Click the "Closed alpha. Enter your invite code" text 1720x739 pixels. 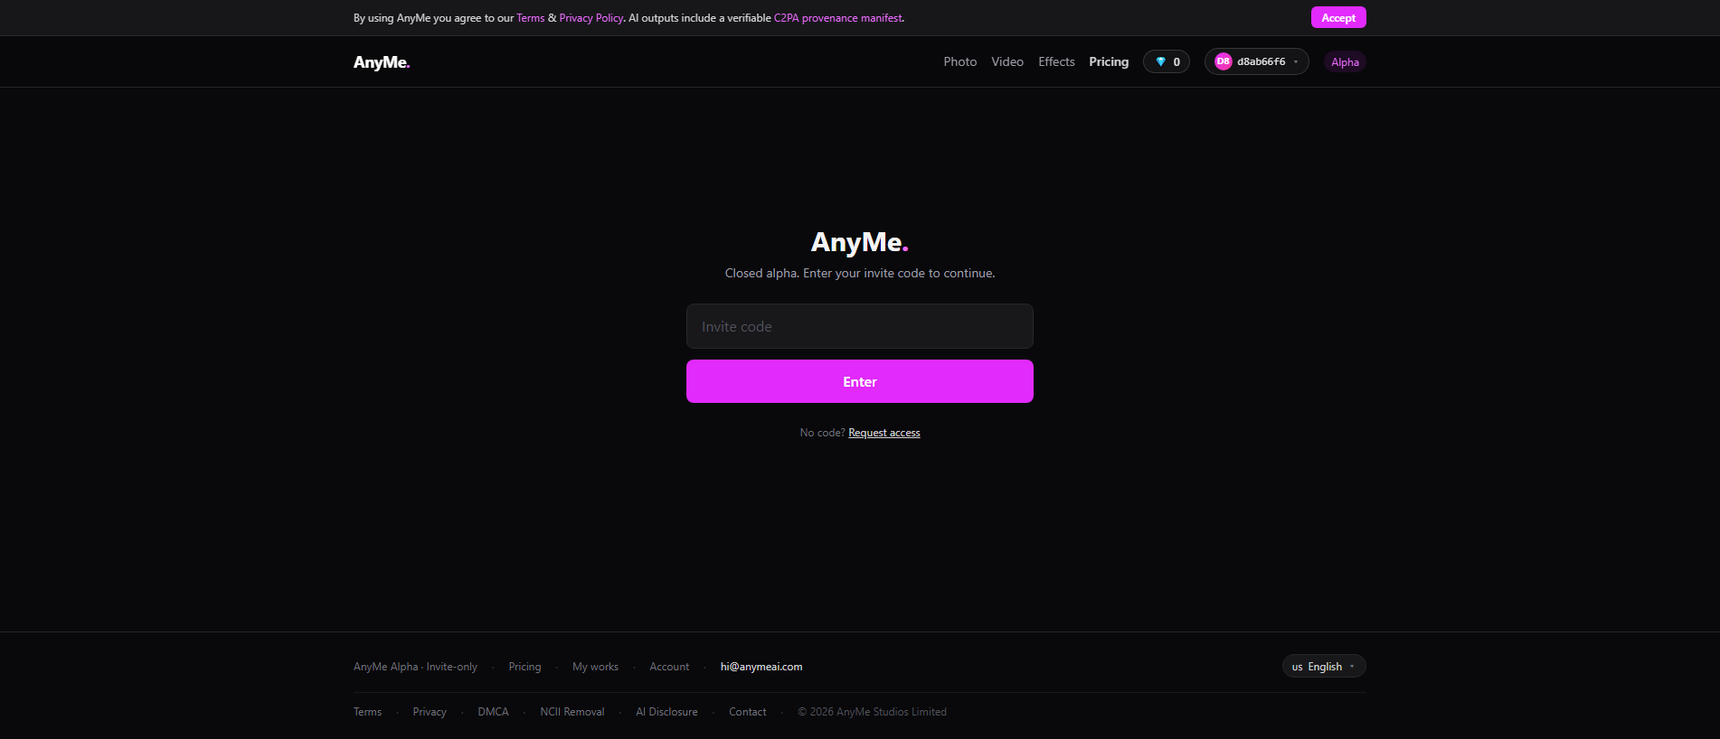pos(860,273)
